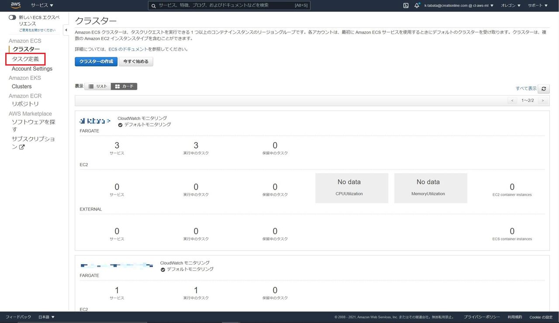Click ご意見をお聞かせください feedback link

[37, 30]
